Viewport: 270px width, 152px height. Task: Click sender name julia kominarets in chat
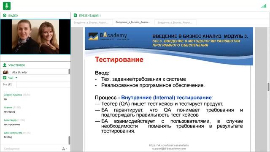[13, 133]
